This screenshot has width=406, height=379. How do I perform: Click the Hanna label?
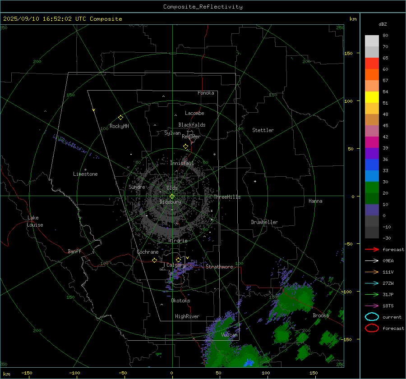click(x=315, y=201)
